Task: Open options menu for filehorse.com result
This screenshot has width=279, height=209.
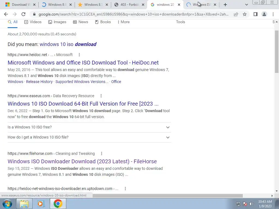Action: point(102,153)
